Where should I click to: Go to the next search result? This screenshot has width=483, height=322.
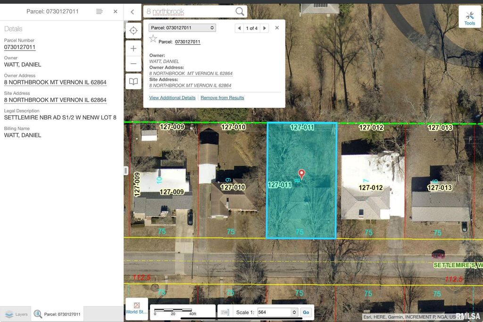point(265,28)
